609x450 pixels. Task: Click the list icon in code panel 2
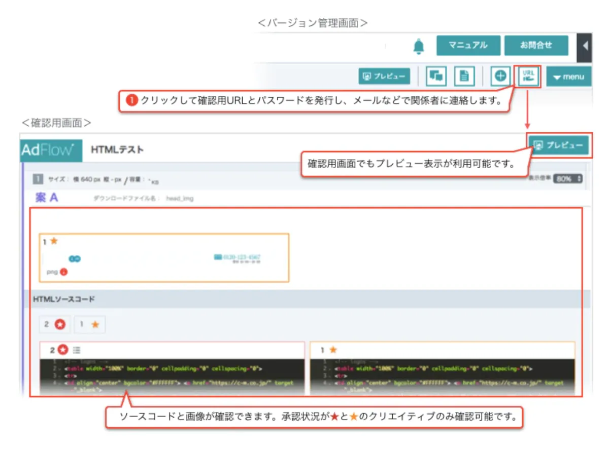pos(77,350)
